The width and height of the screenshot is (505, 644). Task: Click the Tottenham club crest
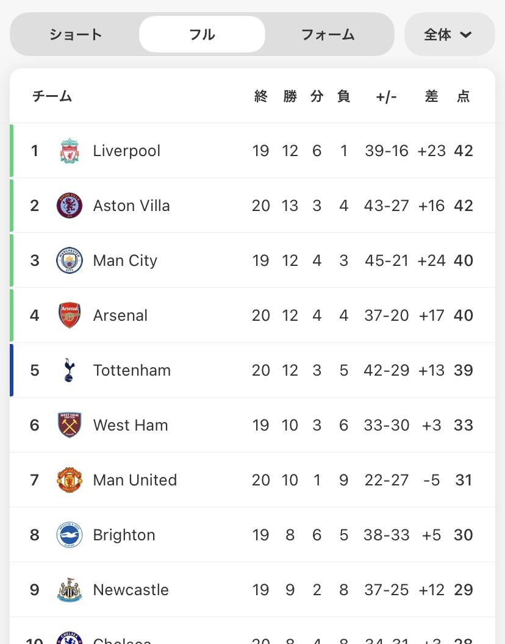(x=70, y=370)
